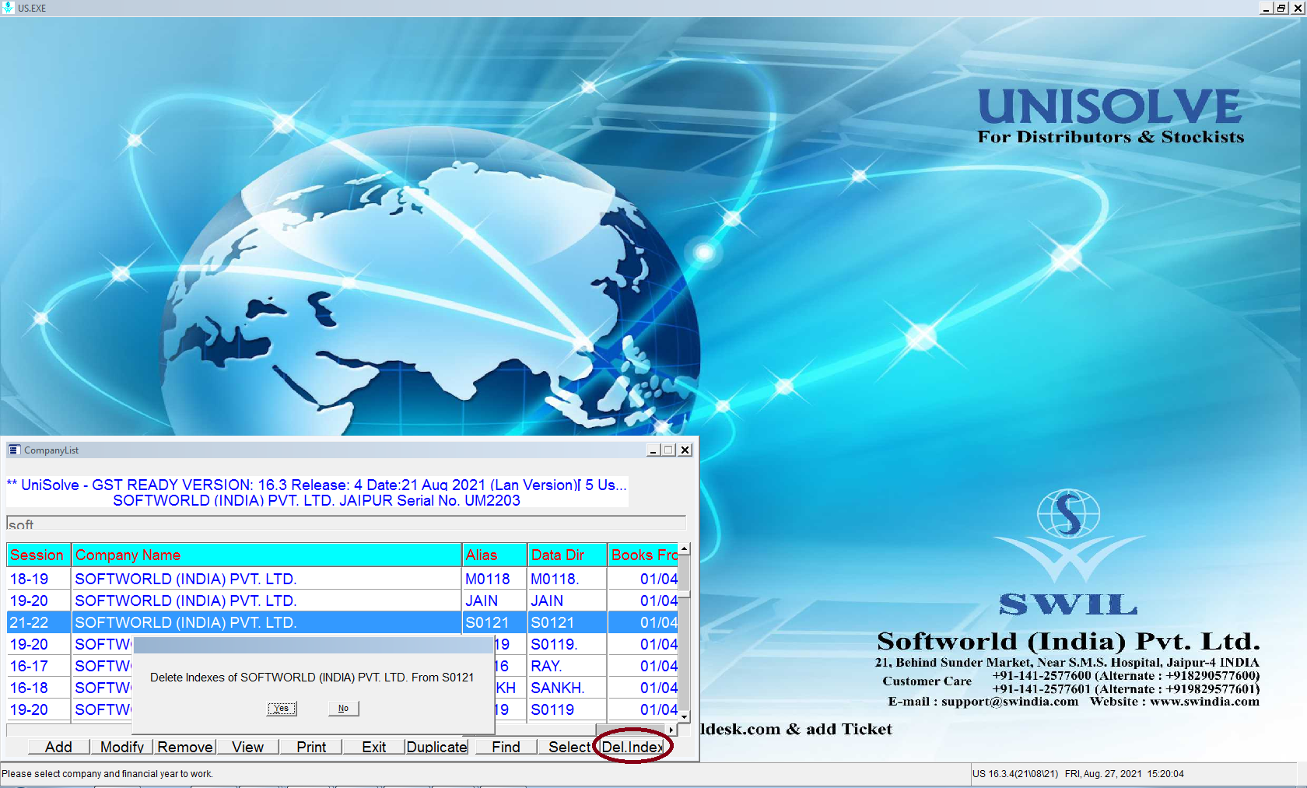The width and height of the screenshot is (1307, 788).
Task: Click the Modify button
Action: pos(121,747)
